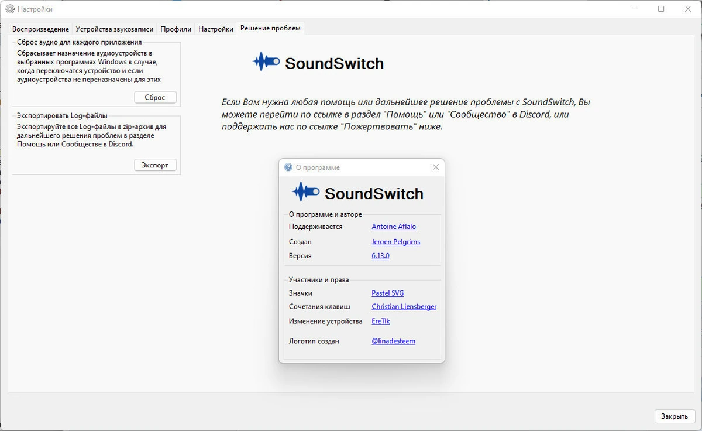702x431 pixels.
Task: Click the Участники и права group heading
Action: [x=319, y=279]
